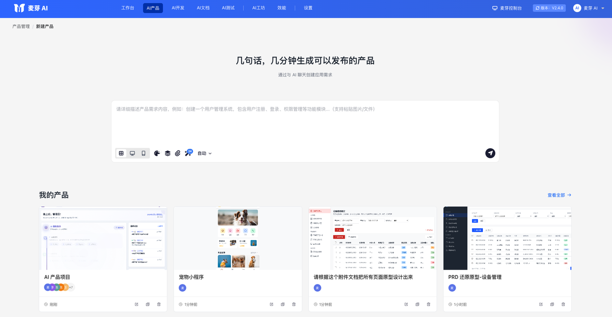Click 查看全部 to view all products
Viewport: 612px width, 317px height.
(559, 195)
